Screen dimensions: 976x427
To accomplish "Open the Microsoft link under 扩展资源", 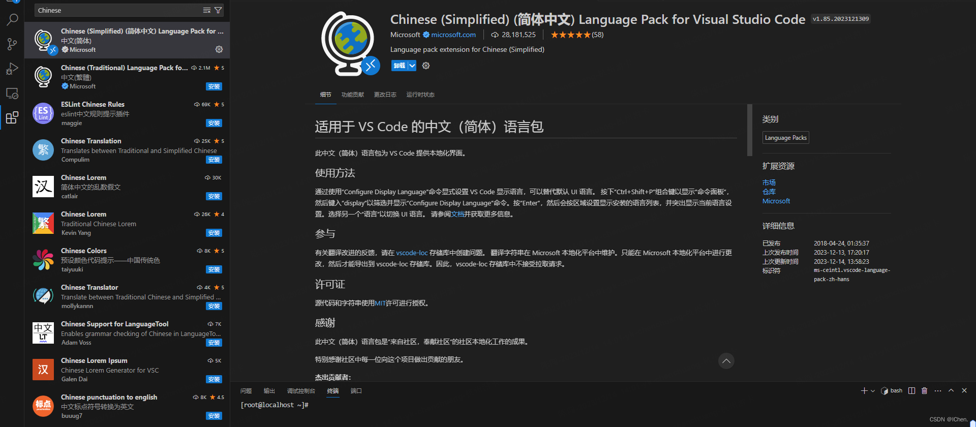I will (776, 201).
